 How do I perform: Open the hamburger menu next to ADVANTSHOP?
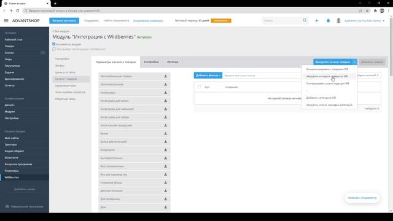coord(6,20)
